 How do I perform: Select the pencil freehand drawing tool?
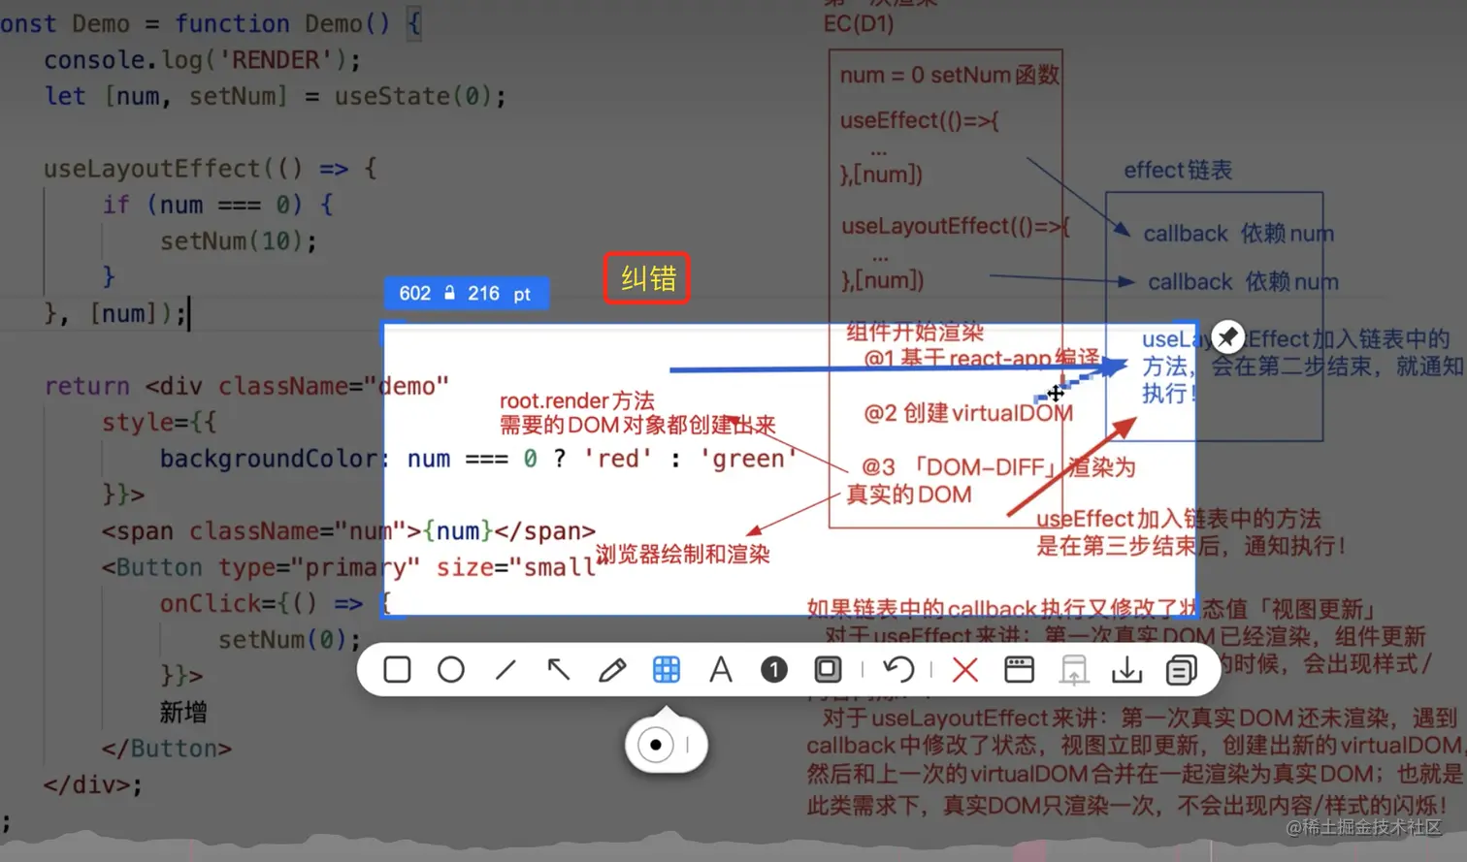(612, 670)
